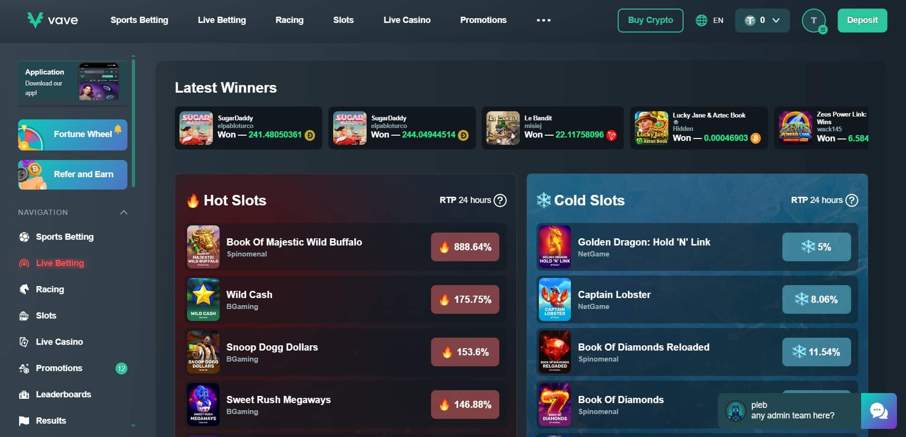Viewport: 906px width, 437px height.
Task: Click the Vave logo icon
Action: [x=35, y=20]
